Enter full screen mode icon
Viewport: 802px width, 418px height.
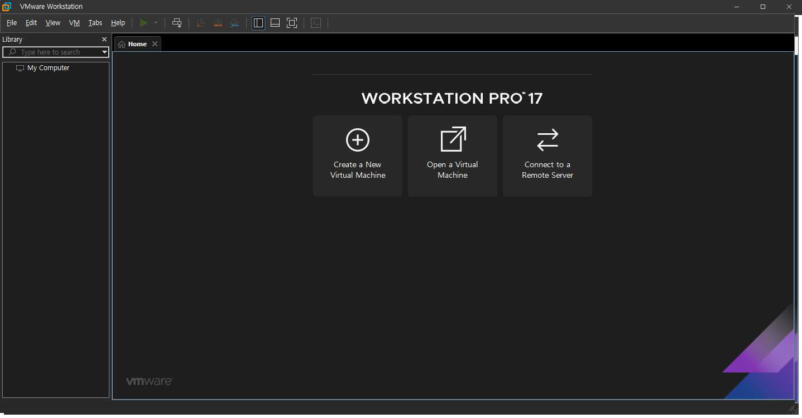(x=292, y=23)
